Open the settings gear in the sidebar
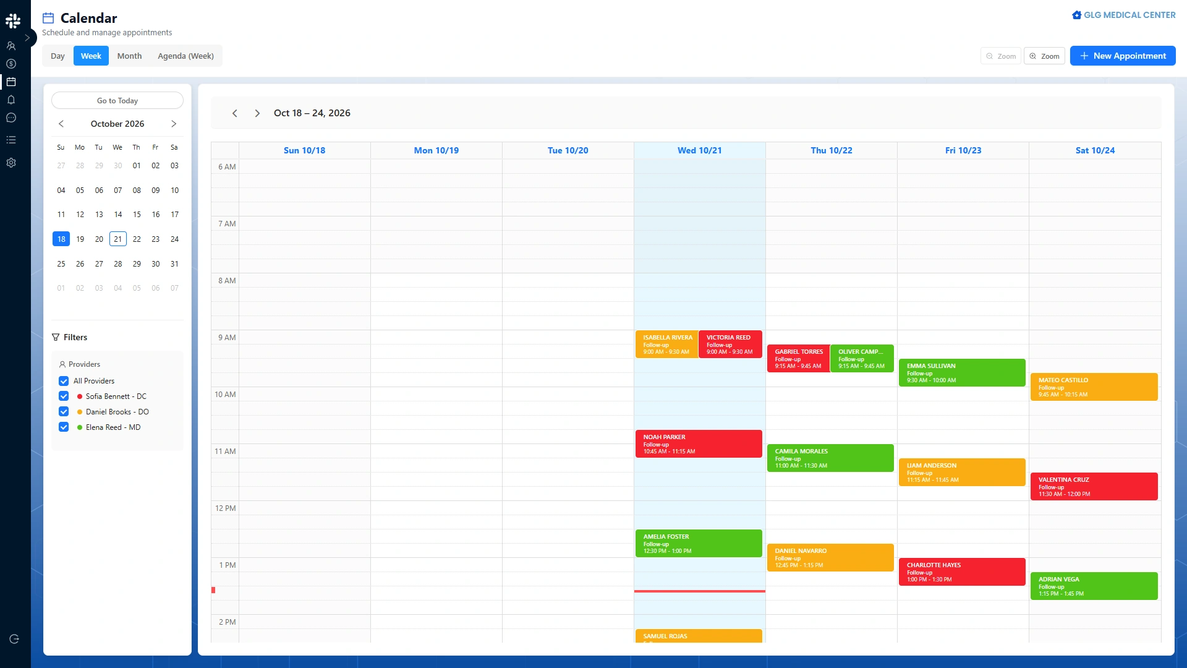 coord(11,163)
